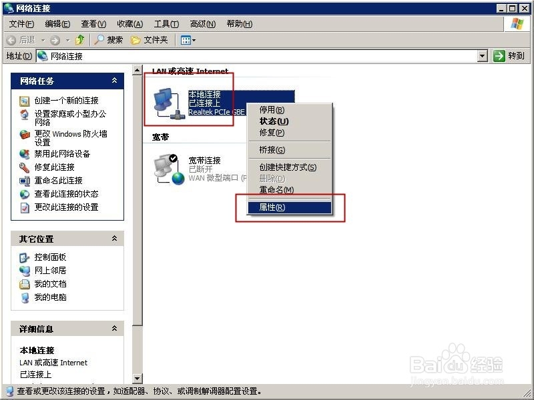The height and width of the screenshot is (400, 534).
Task: Open the address bar dropdown arrow
Action: pyautogui.click(x=483, y=55)
